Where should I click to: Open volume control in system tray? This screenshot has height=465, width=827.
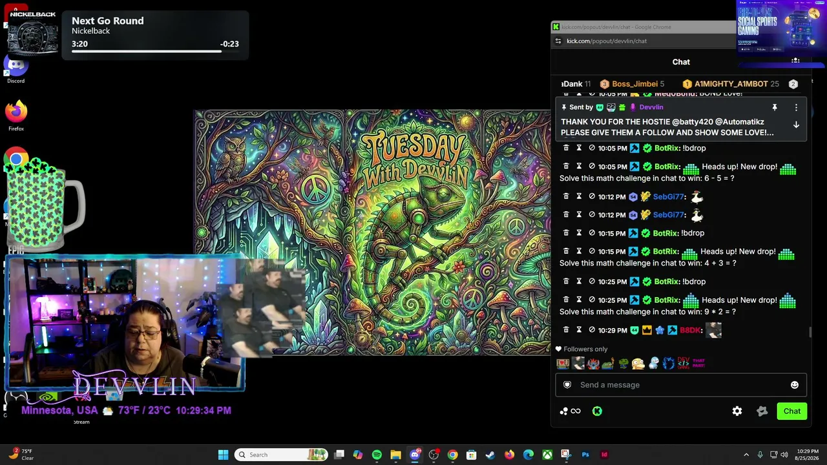tap(785, 455)
